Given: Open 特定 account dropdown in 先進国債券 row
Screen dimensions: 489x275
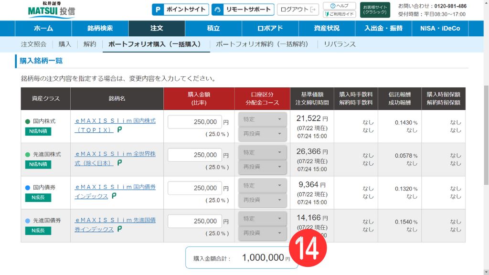Looking at the screenshot, I should click(262, 219).
